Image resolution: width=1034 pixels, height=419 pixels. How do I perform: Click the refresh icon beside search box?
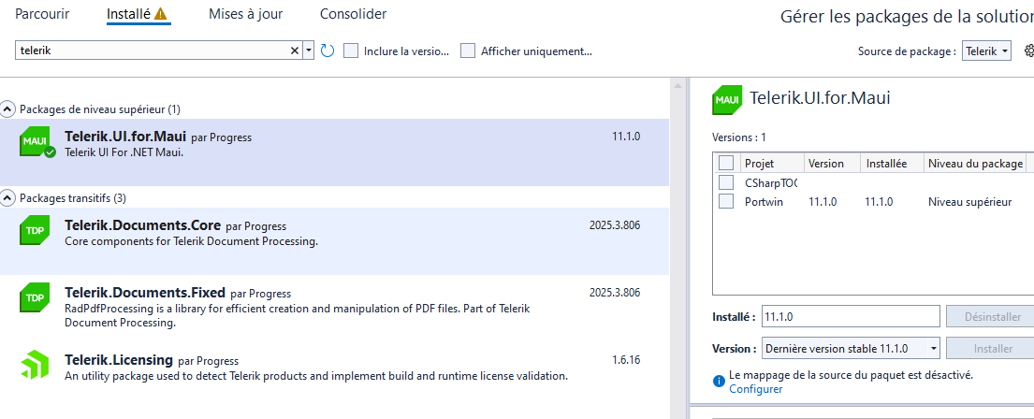coord(328,51)
